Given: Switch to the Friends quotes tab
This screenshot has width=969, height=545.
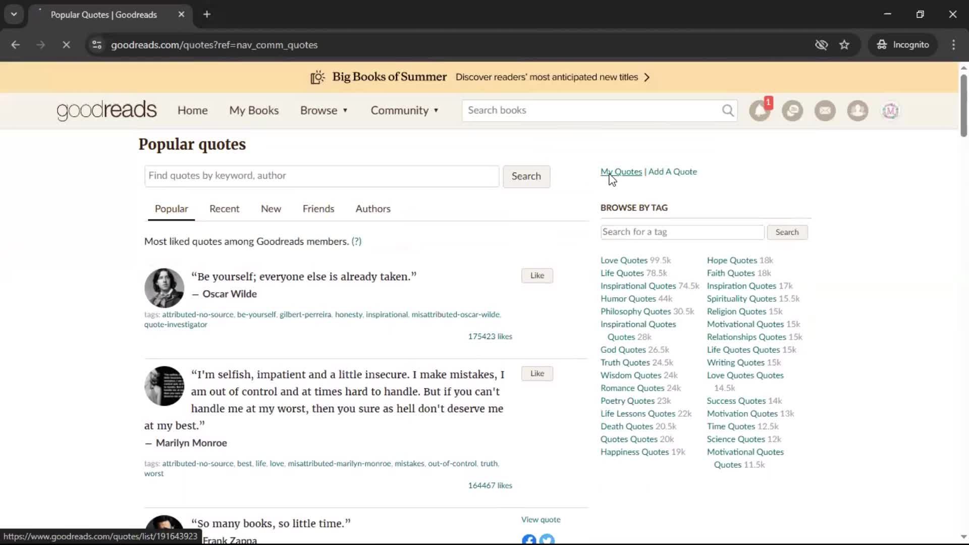Looking at the screenshot, I should click(318, 209).
